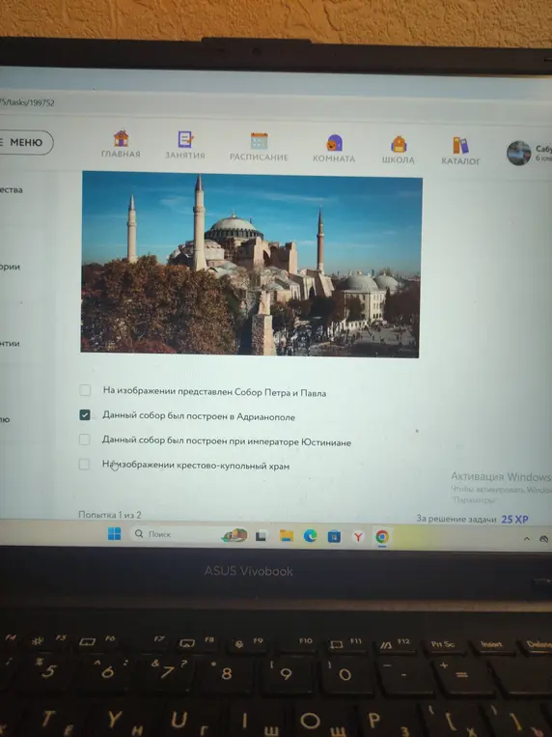The image size is (552, 737).
Task: Open the Каталог books icon
Action: [x=460, y=146]
